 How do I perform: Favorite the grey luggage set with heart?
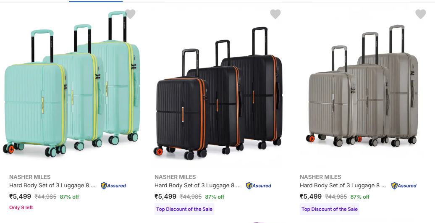tap(420, 14)
